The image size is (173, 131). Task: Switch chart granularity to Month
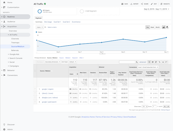tap(157, 27)
